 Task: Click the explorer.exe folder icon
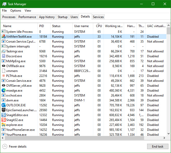[4, 125]
